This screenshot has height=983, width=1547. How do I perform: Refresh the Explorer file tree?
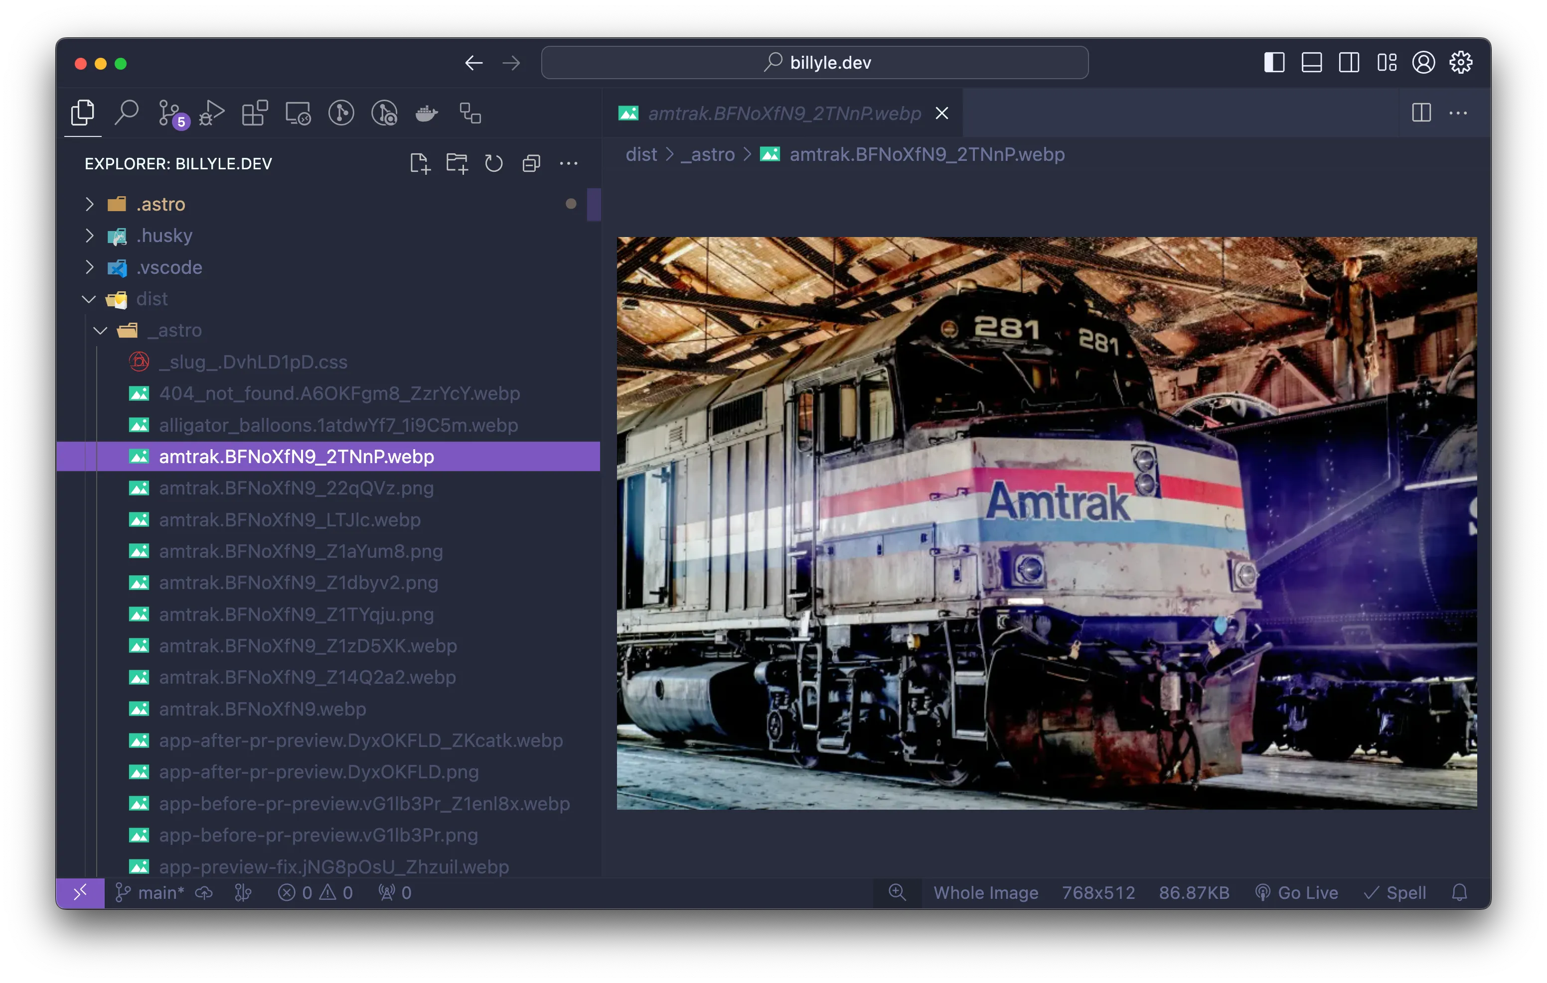[x=493, y=163]
